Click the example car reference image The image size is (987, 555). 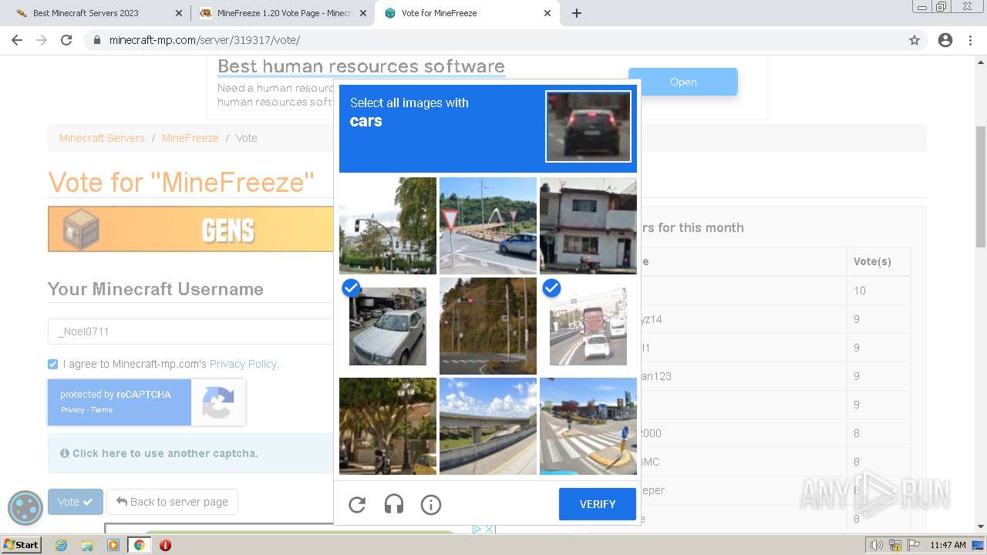pyautogui.click(x=588, y=126)
